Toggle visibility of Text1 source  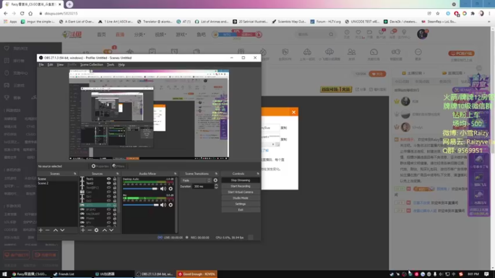(x=109, y=179)
